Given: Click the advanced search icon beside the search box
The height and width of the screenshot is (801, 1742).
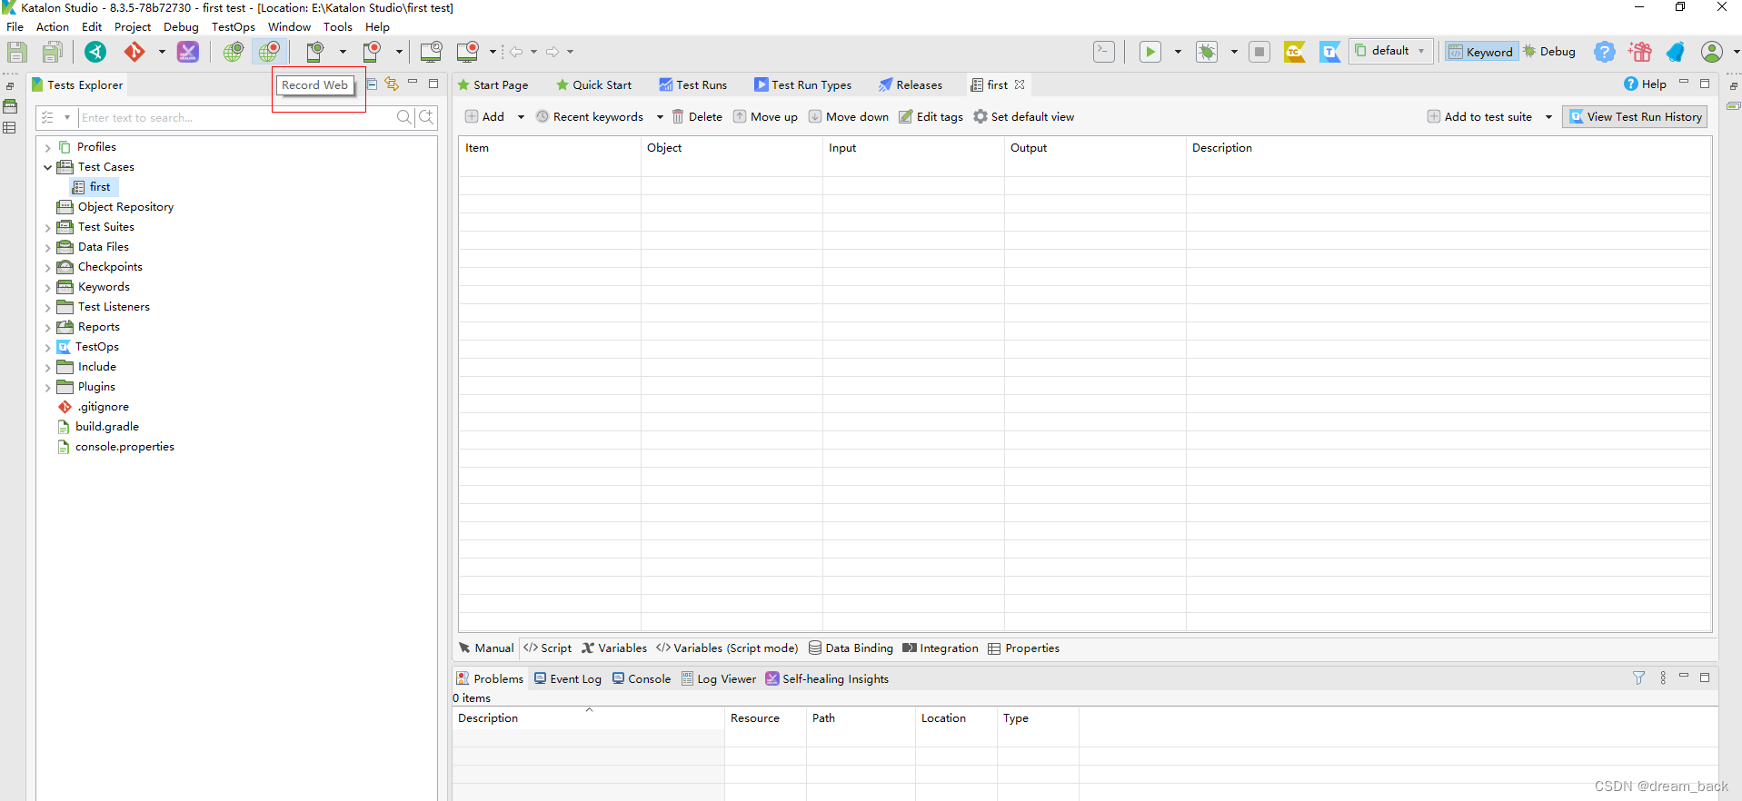Looking at the screenshot, I should (x=426, y=117).
